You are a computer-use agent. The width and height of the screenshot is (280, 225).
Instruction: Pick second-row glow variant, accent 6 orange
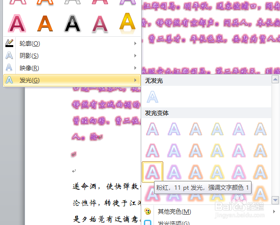pos(260,150)
